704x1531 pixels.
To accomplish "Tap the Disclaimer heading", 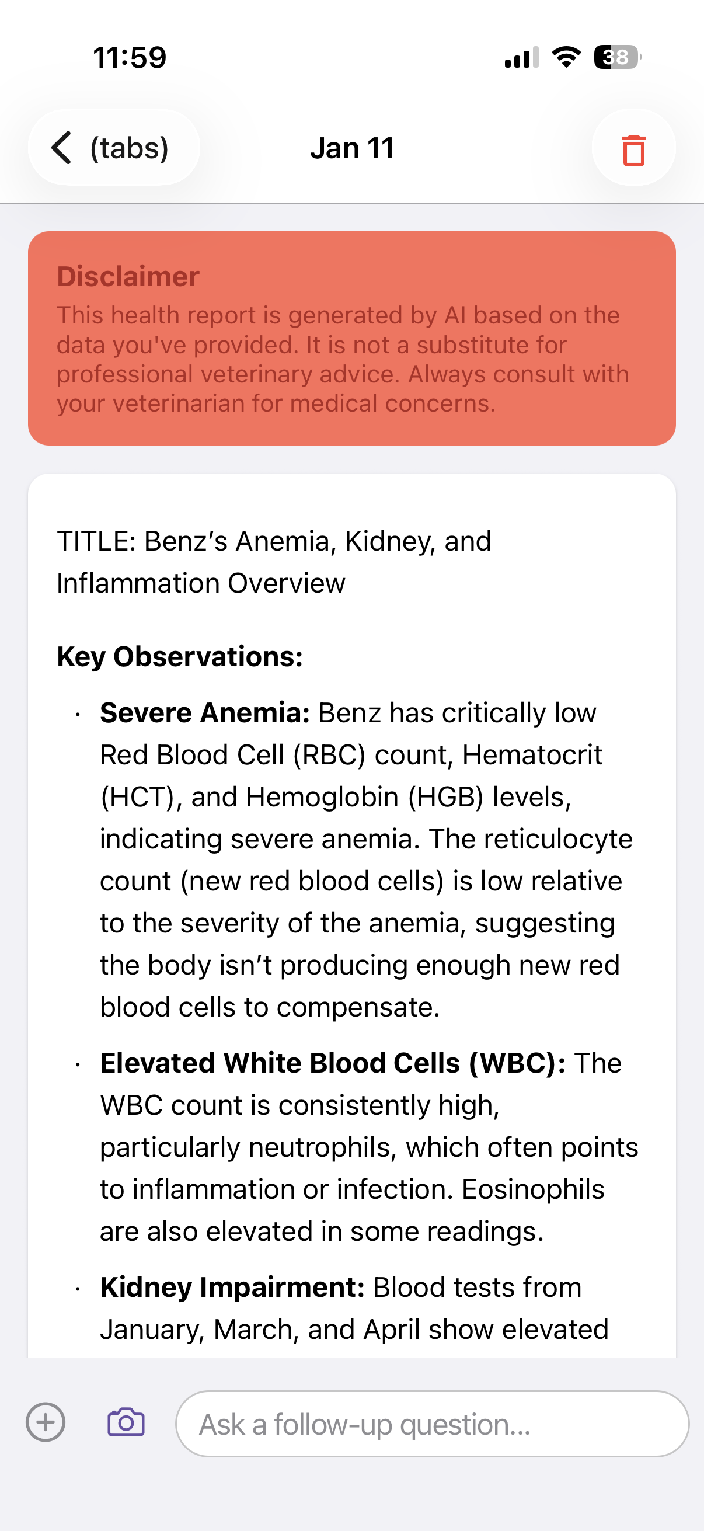I will click(x=128, y=276).
